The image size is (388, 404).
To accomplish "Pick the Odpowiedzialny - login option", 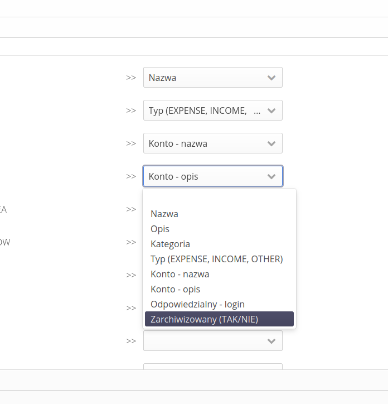I will [x=197, y=304].
